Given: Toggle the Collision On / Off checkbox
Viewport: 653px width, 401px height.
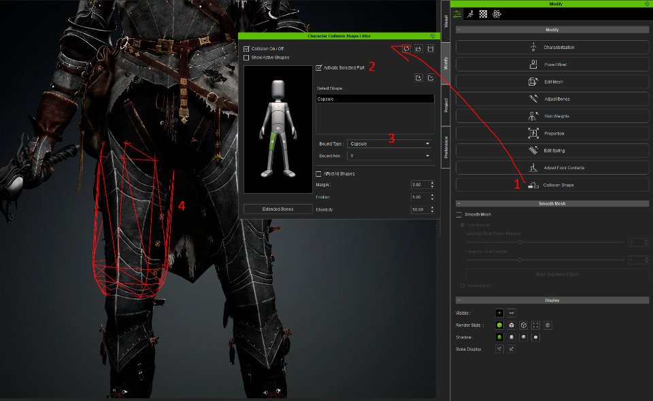Looking at the screenshot, I should tap(246, 49).
